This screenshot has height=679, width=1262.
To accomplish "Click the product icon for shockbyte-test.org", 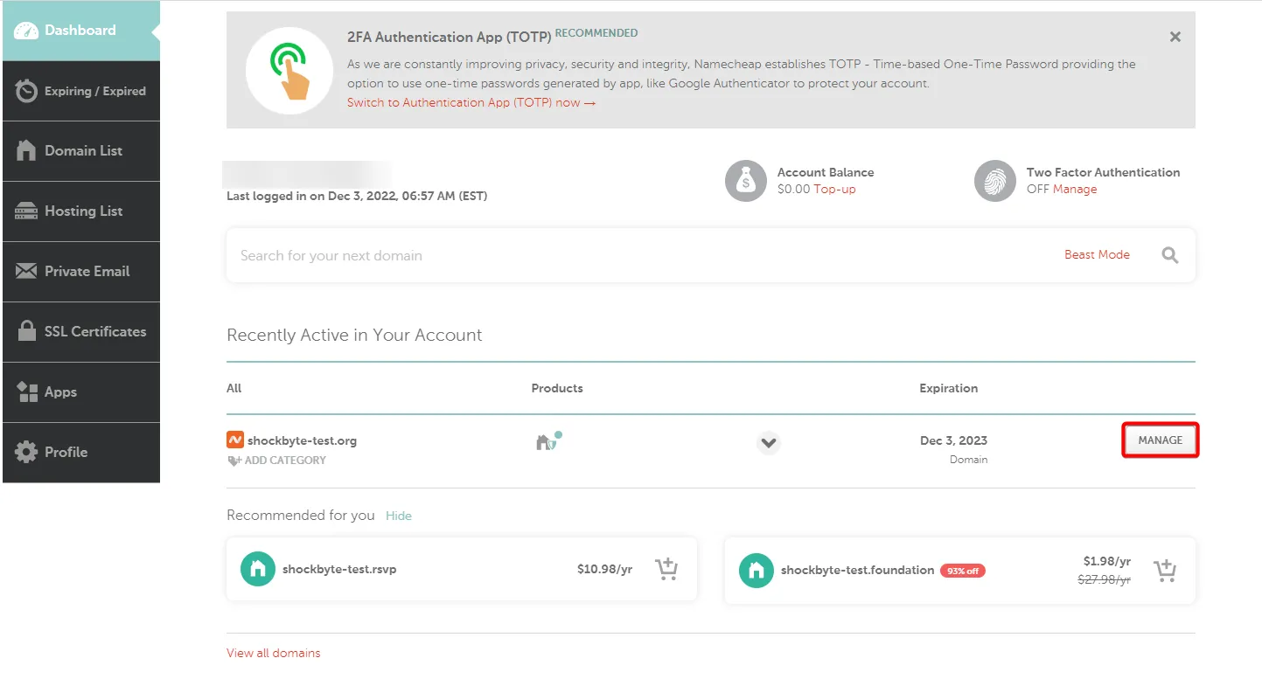I will (x=548, y=441).
